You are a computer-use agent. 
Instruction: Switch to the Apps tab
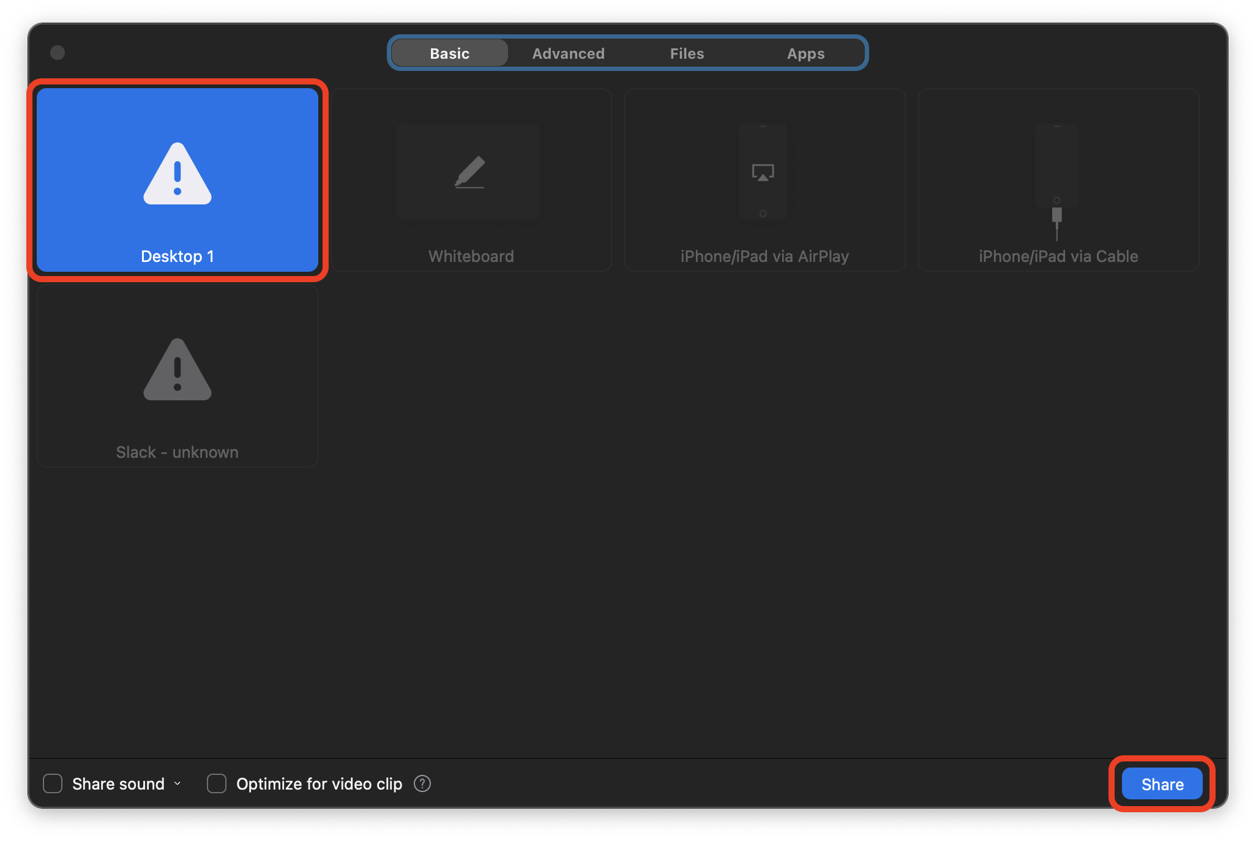(x=805, y=53)
